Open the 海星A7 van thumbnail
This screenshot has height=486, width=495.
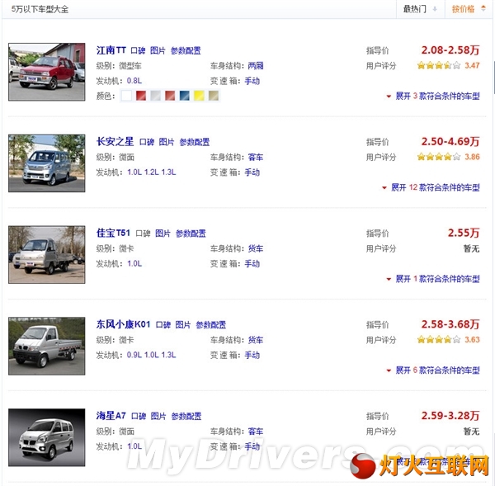click(x=47, y=437)
